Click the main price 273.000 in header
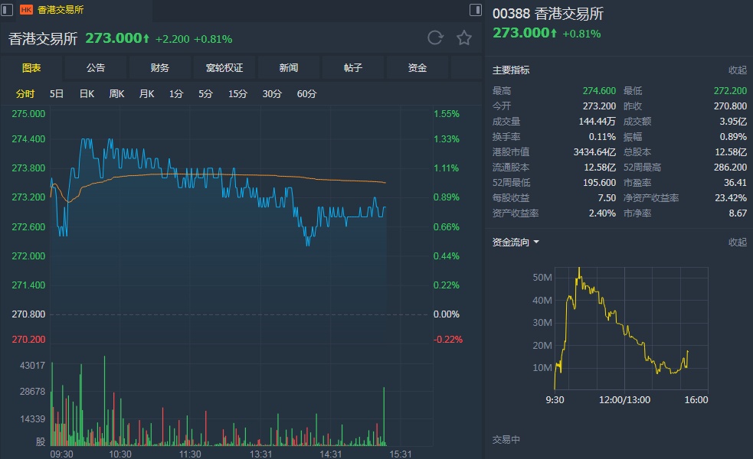This screenshot has height=459, width=753. tap(117, 38)
